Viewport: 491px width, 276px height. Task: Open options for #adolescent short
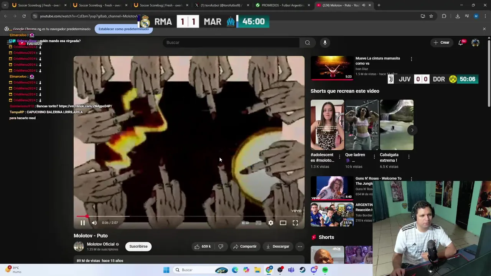coord(339,156)
